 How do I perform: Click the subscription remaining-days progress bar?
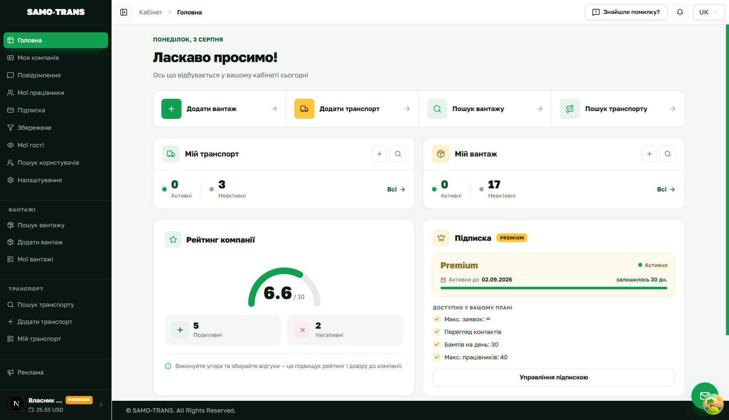pyautogui.click(x=554, y=288)
